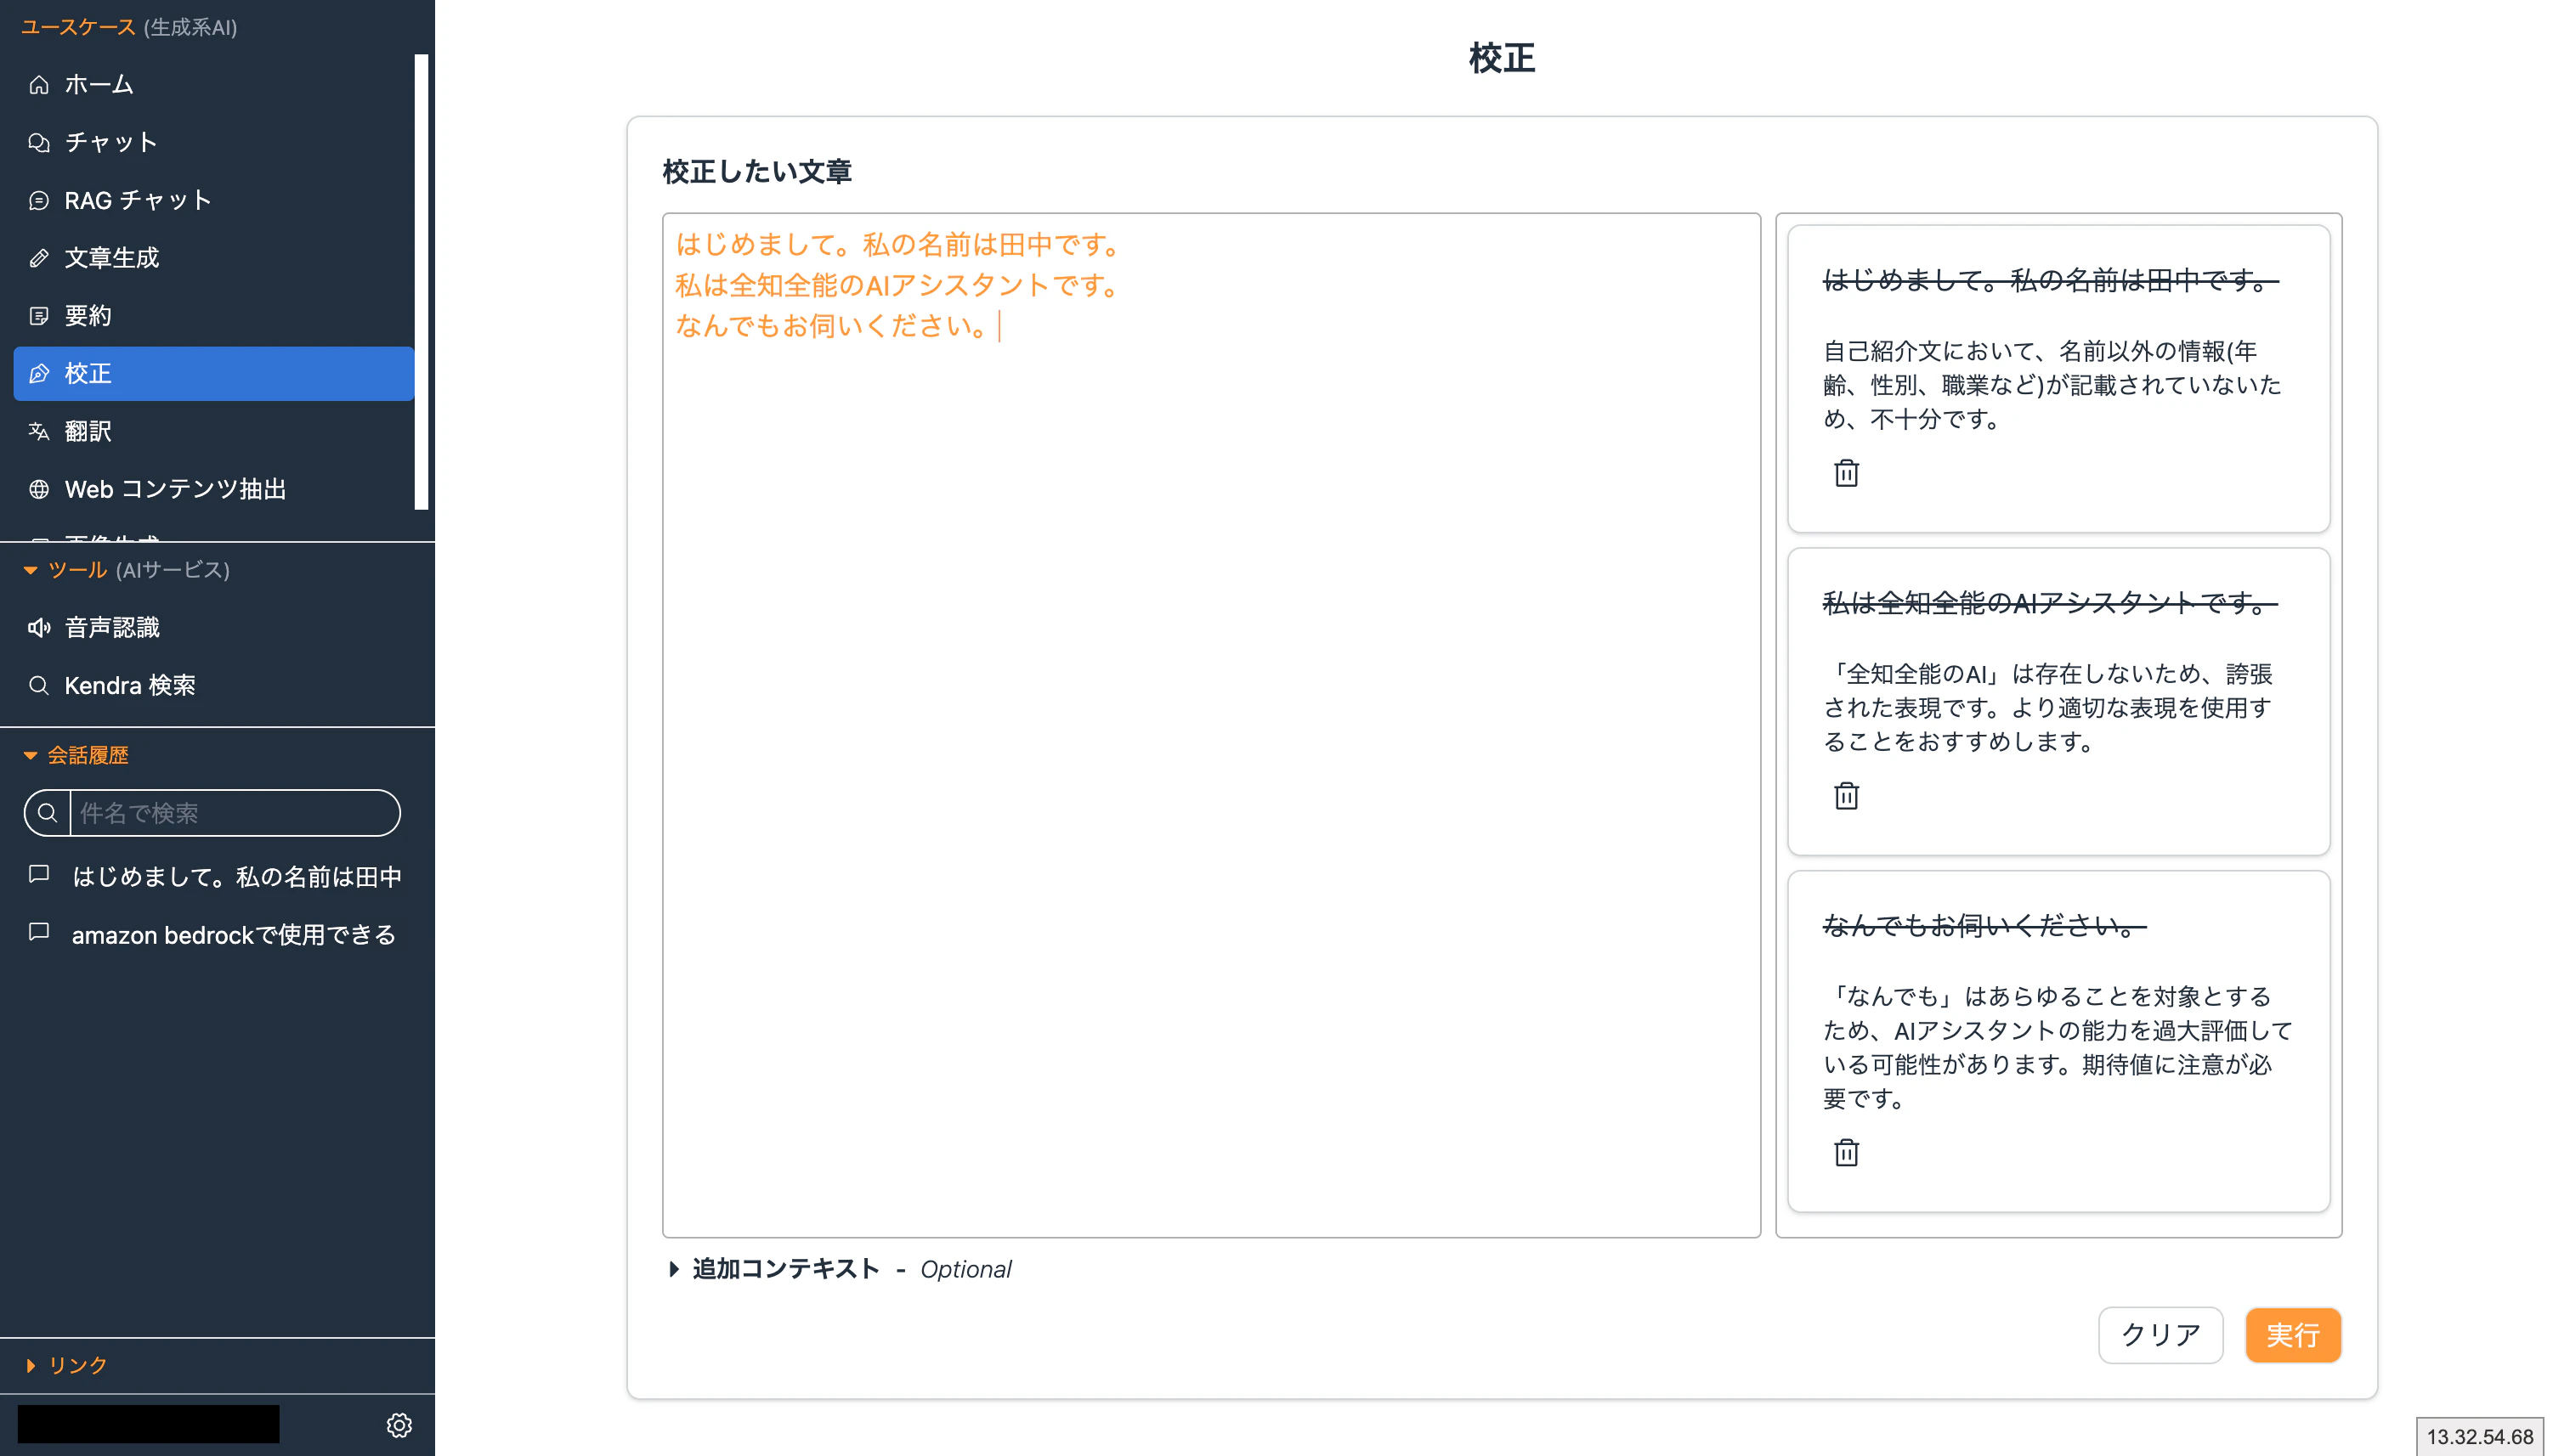
Task: Click the pencil icon beside 文章生成
Action: coord(39,258)
